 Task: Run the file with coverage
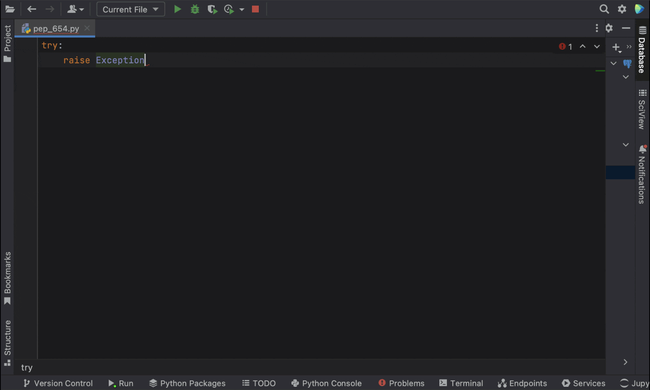point(212,9)
